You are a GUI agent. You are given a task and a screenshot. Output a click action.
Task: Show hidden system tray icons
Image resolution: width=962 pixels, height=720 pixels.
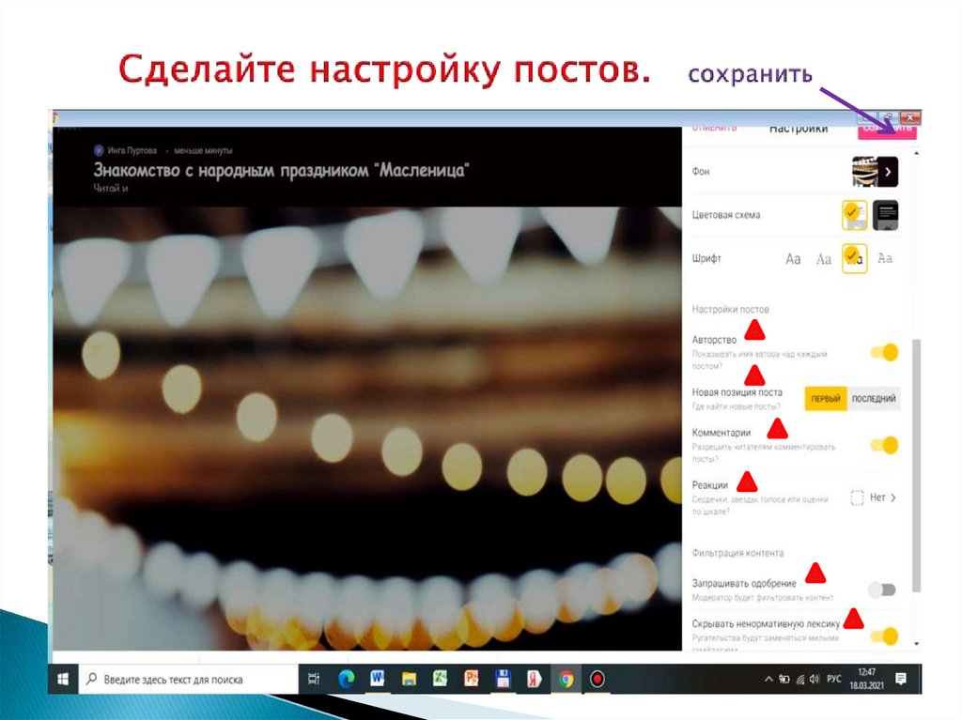click(x=768, y=679)
